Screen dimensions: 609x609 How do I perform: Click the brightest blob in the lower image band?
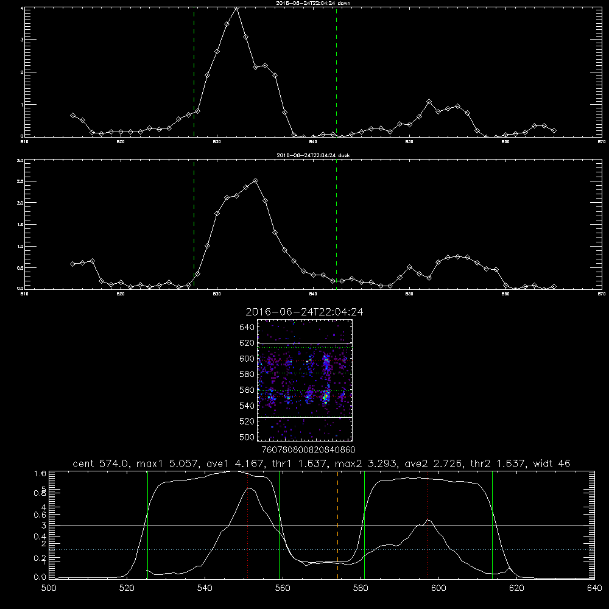(x=326, y=396)
